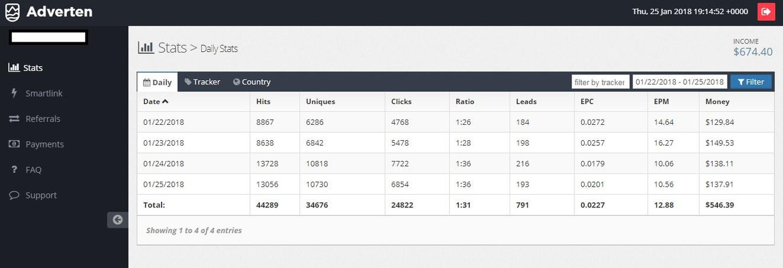Screen dimensions: 783x268
Task: Open Stats in the sidebar
Action: coord(33,68)
